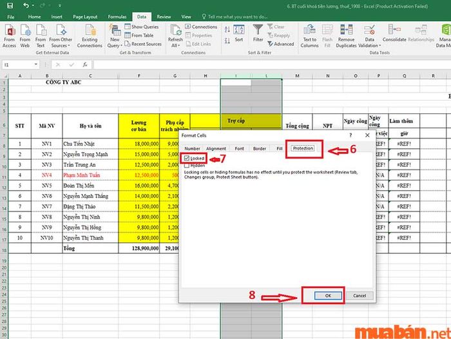Click Cancel in Format Cells dialog
Viewport: 451px width, 339px height.
[360, 296]
